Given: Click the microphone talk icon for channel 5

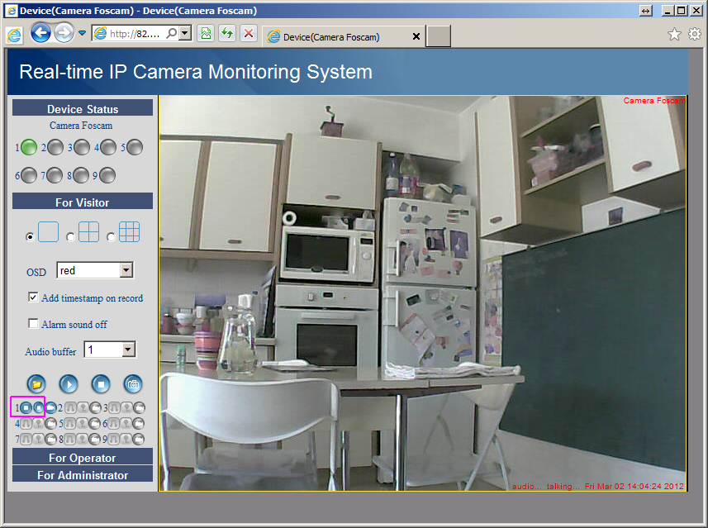Looking at the screenshot, I should (83, 423).
